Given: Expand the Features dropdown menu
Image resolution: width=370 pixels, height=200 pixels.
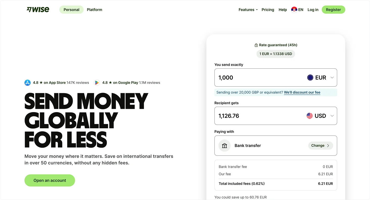Looking at the screenshot, I should pos(248,10).
